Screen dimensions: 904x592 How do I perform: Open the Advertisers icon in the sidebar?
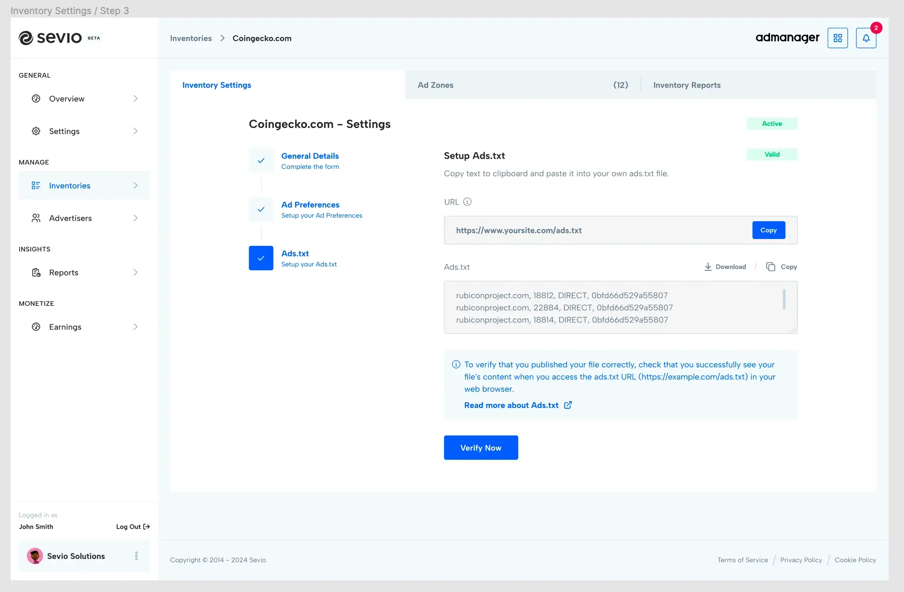click(x=36, y=218)
